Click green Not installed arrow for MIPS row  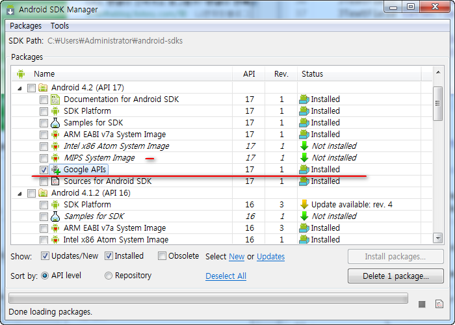pos(304,158)
